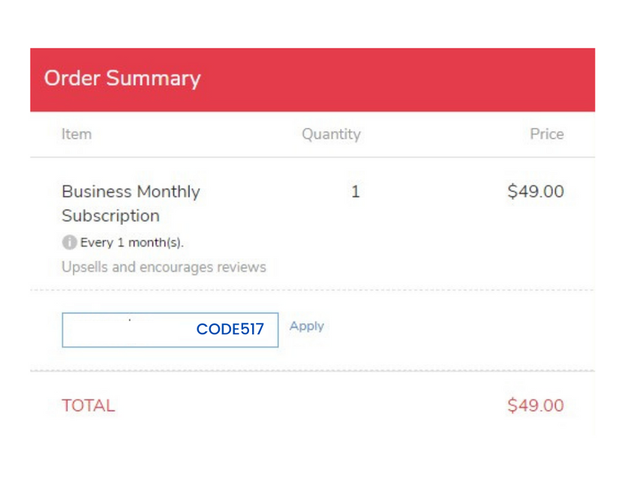The height and width of the screenshot is (478, 619).
Task: Click the CODE517 text in coupon box
Action: (x=230, y=329)
